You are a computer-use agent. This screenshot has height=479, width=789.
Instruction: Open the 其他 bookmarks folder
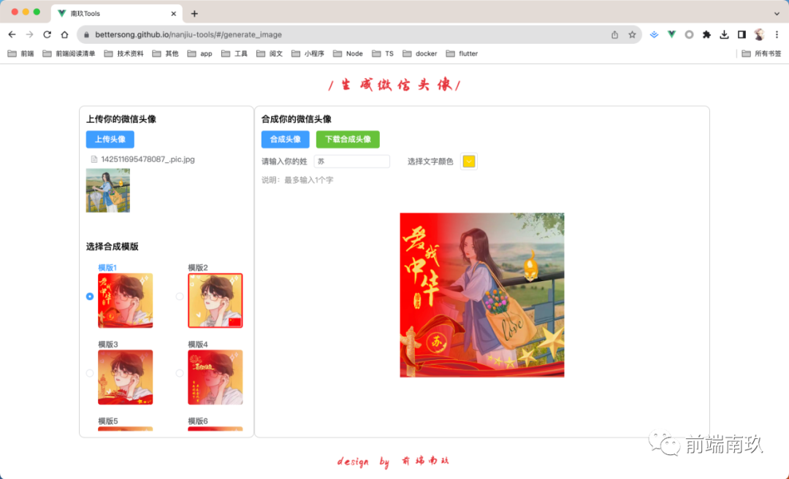[x=166, y=53]
